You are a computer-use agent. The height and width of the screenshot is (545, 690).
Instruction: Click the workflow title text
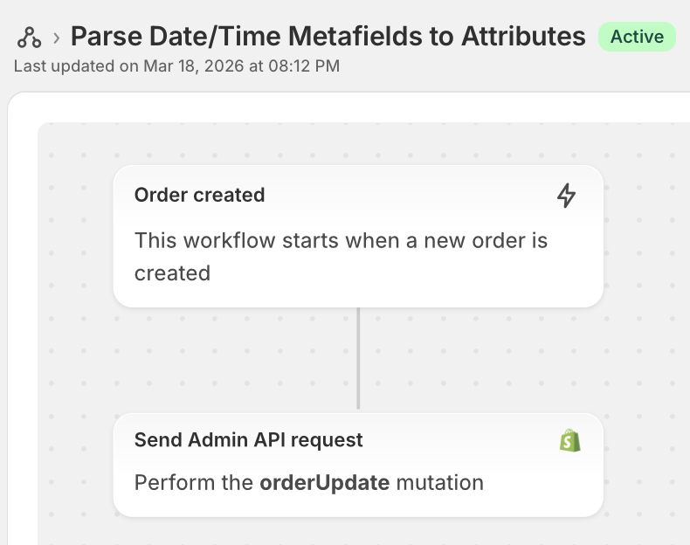coord(328,37)
